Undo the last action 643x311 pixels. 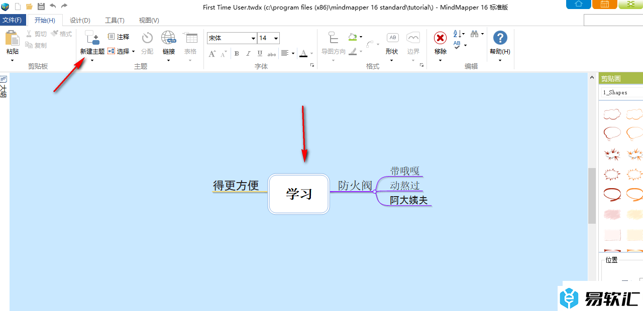[x=53, y=6]
